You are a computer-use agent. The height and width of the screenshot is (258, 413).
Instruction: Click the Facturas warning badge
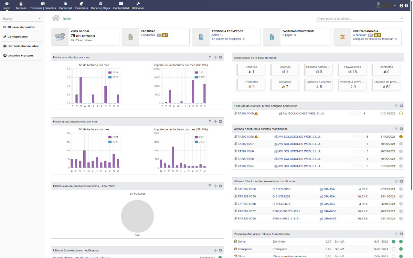(165, 35)
